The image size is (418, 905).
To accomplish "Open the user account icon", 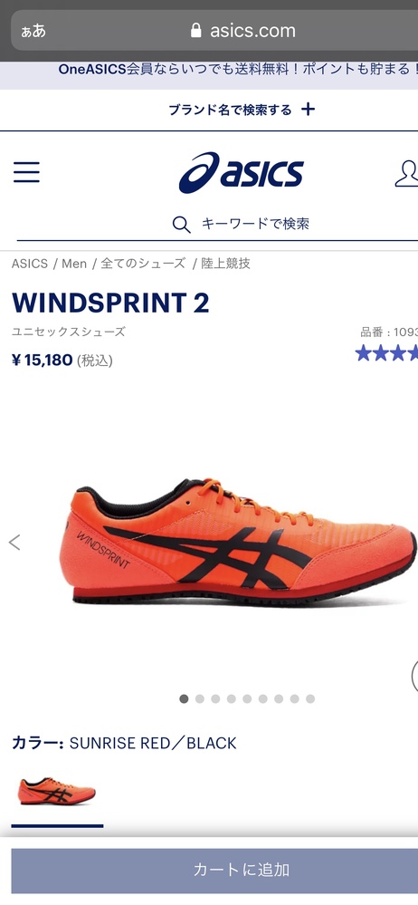I will [406, 173].
